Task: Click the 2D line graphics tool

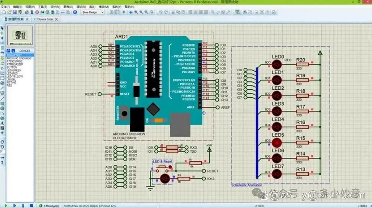Action: coord(2,99)
